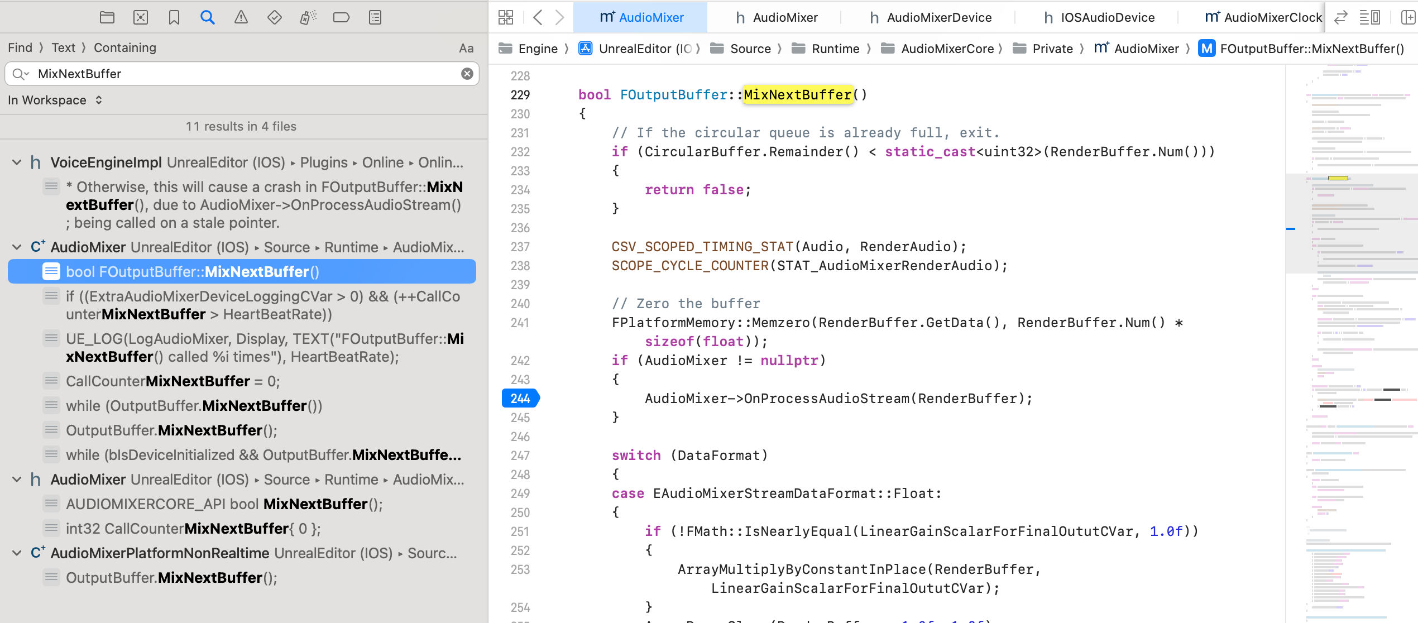This screenshot has height=623, width=1418.
Task: Toggle the editor minimap options button
Action: [1369, 18]
